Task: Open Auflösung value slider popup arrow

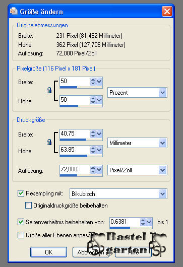Action: pos(99,170)
